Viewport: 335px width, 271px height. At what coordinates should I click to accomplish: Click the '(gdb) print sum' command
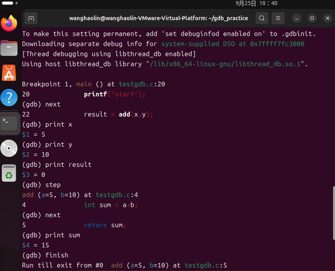coord(51,235)
